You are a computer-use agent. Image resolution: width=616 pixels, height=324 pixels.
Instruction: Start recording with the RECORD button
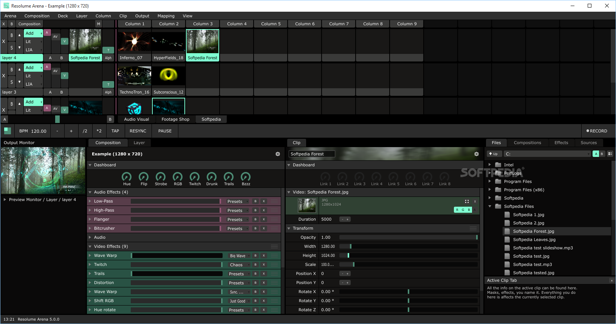[597, 131]
